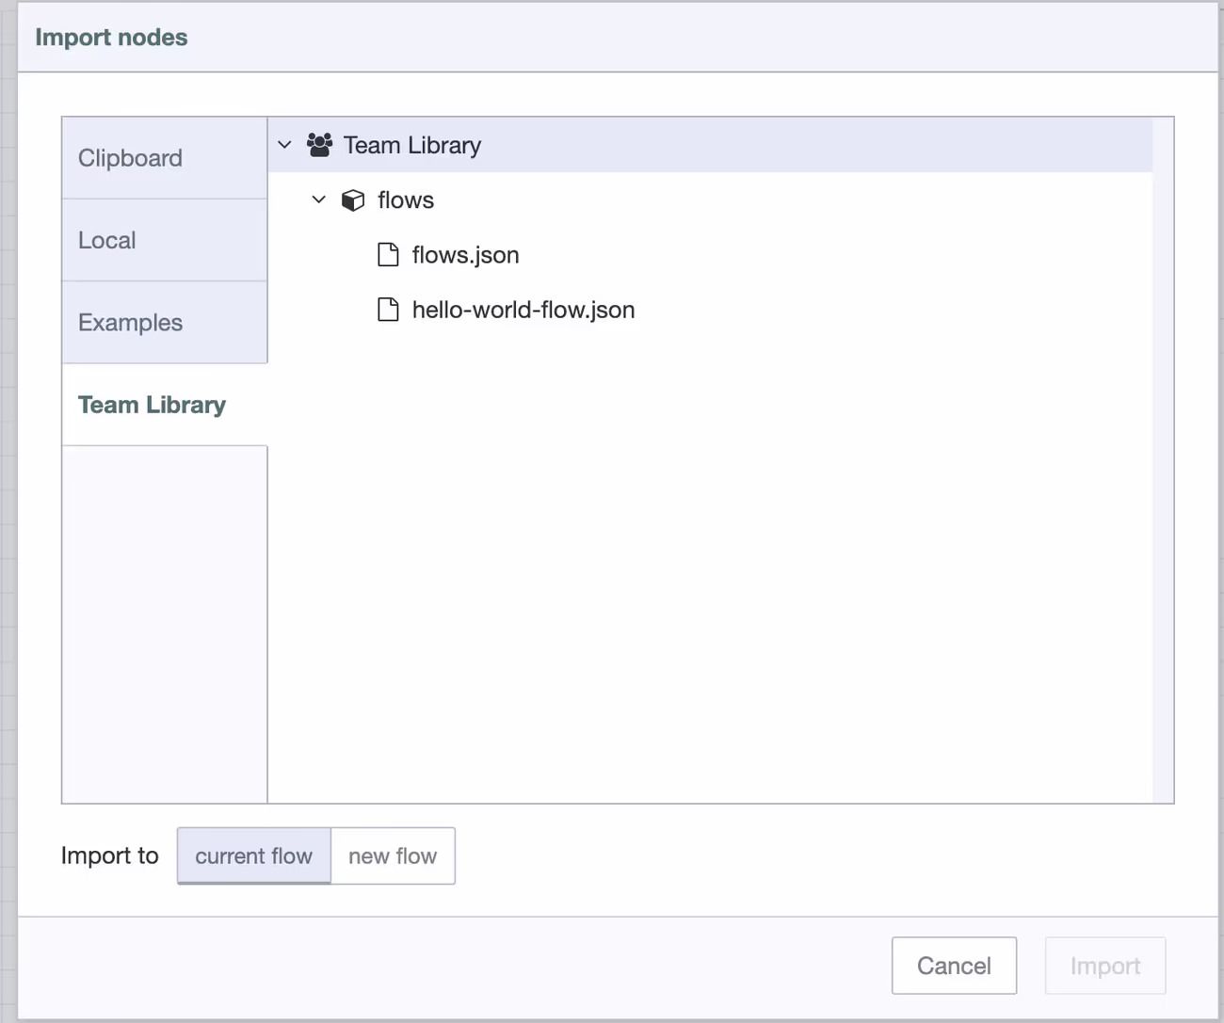This screenshot has width=1224, height=1023.
Task: Select the flows folder entry
Action: pyautogui.click(x=405, y=200)
